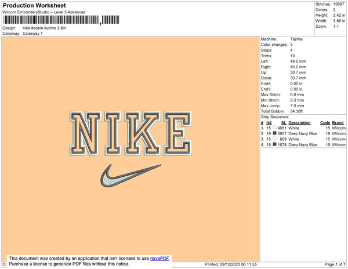This screenshot has height=269, width=348.
Task: Click the Height value 2.42 in
Action: pyautogui.click(x=339, y=15)
